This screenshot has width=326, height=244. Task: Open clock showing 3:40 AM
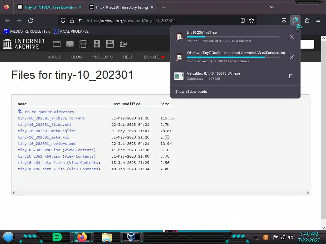click(x=309, y=237)
